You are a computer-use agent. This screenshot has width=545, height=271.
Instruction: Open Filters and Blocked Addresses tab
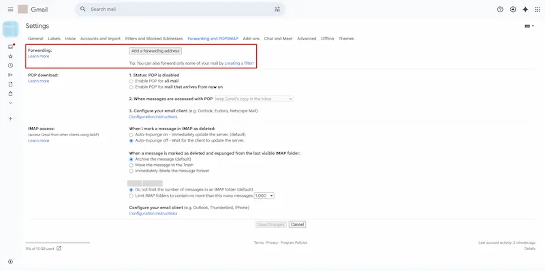pyautogui.click(x=154, y=39)
